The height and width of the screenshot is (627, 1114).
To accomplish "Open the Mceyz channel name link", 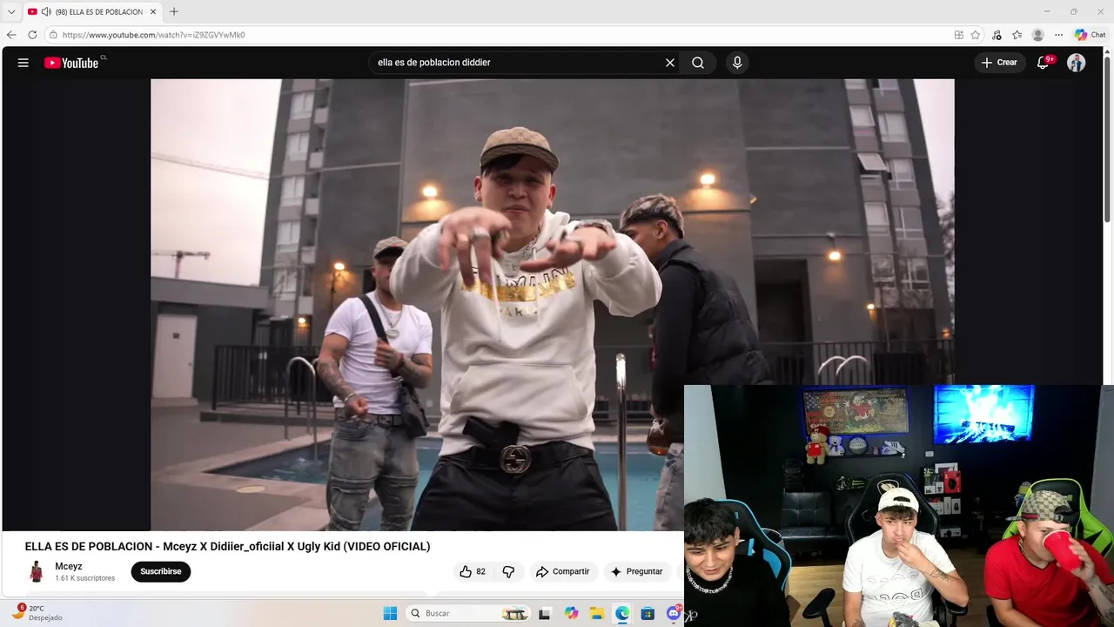I will click(69, 566).
